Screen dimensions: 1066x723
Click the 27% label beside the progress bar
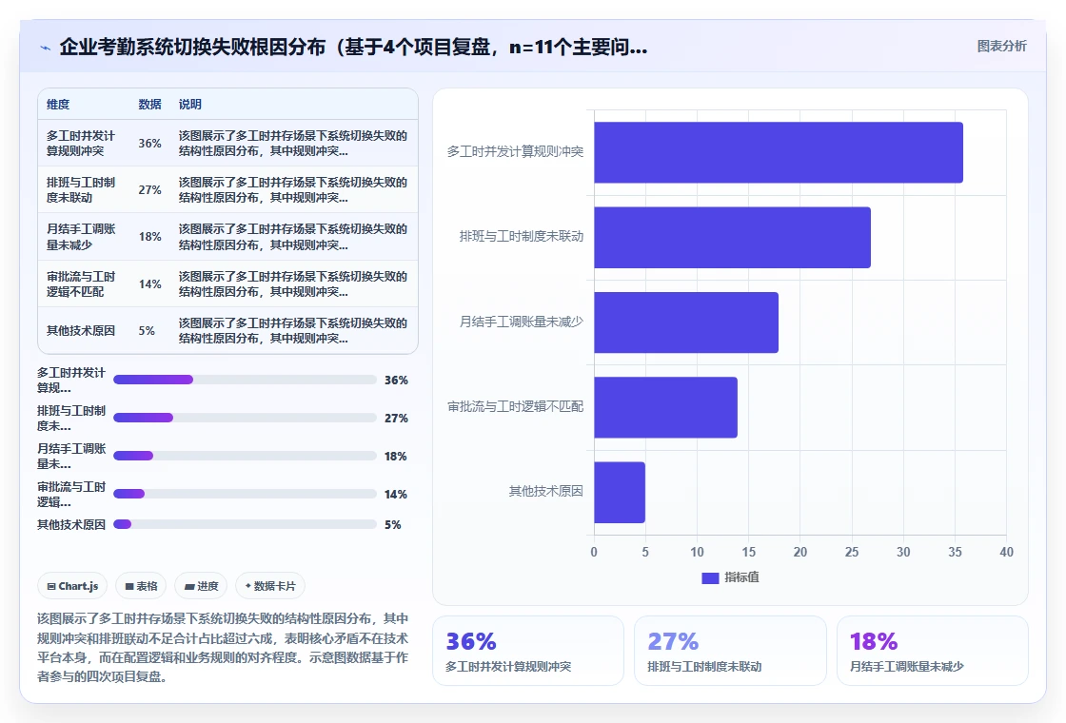click(396, 418)
